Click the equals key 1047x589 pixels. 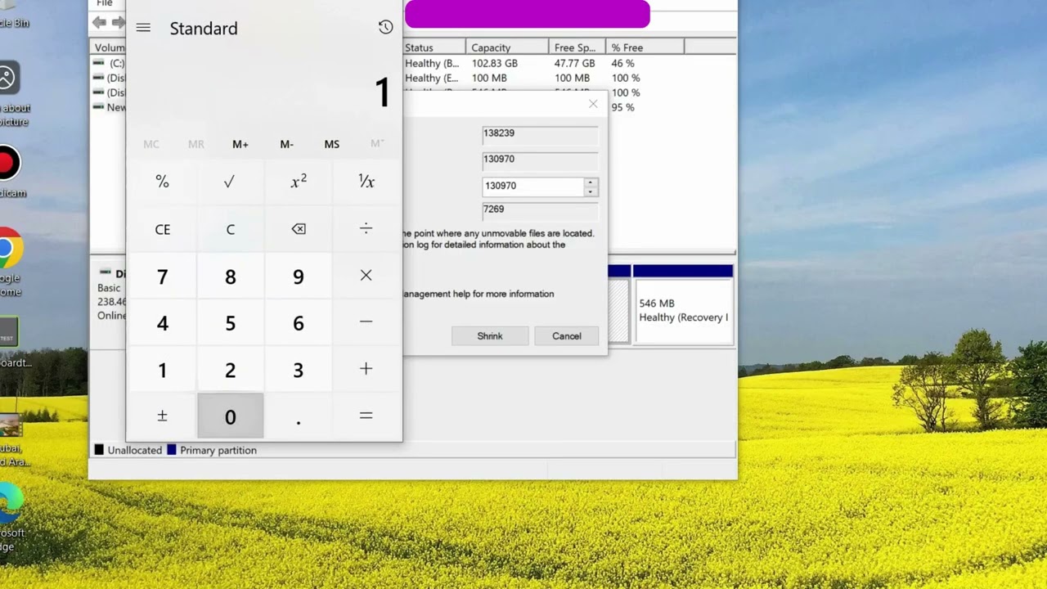pos(366,416)
